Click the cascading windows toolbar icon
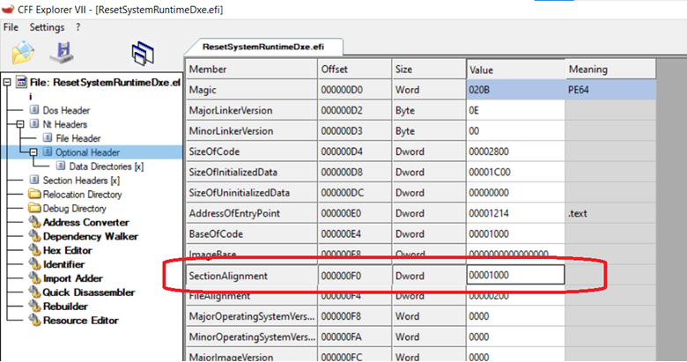 pos(143,54)
